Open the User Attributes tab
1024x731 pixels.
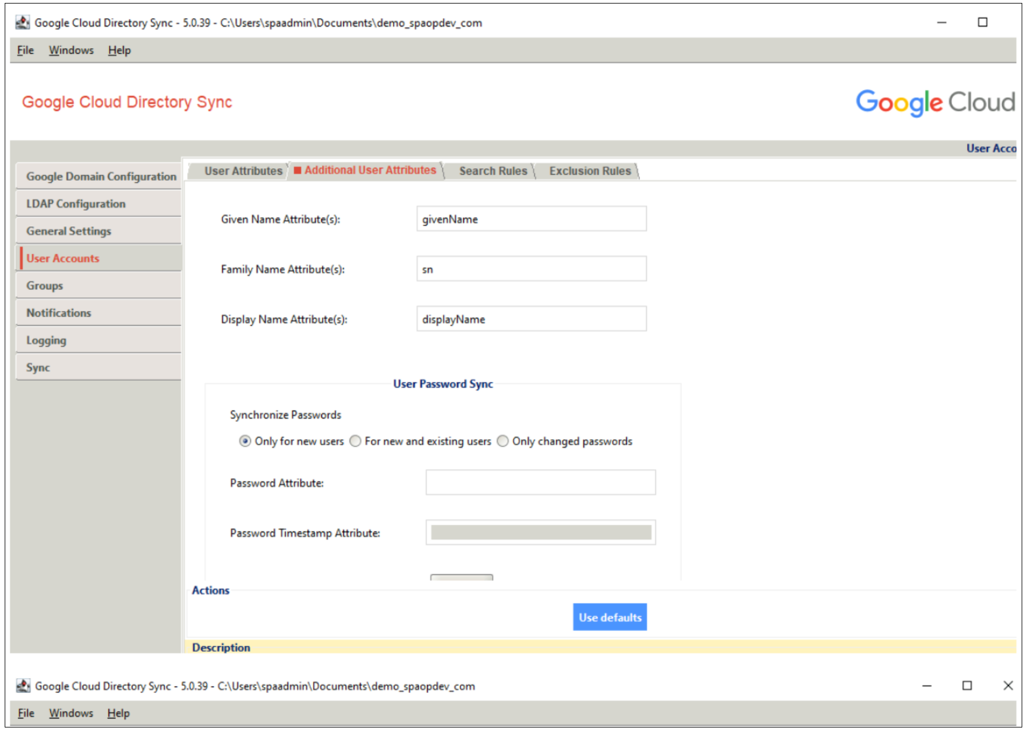tap(243, 171)
